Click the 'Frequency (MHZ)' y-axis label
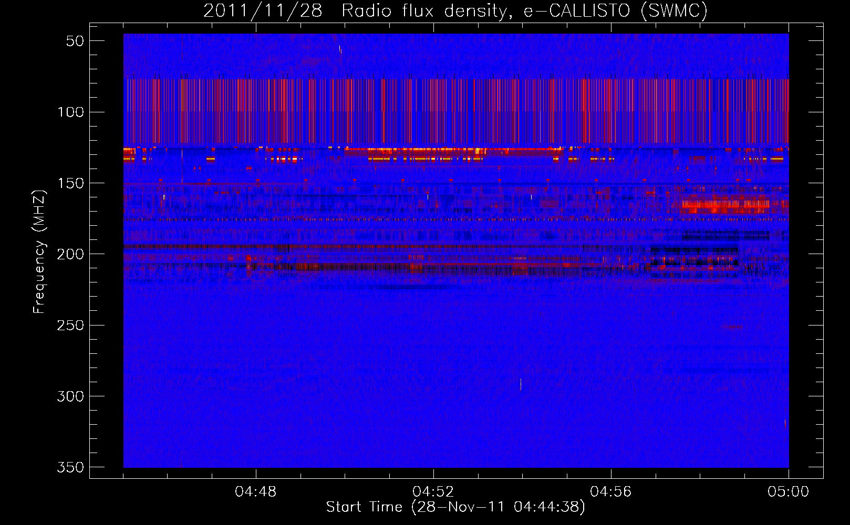This screenshot has height=525, width=850. [x=39, y=252]
